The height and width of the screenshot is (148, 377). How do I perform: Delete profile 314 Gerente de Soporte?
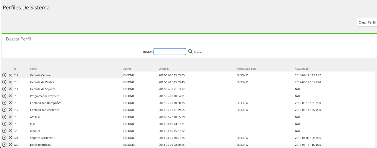point(10,89)
